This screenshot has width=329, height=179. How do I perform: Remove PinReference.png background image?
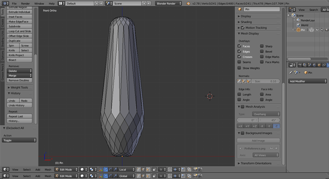276,149
